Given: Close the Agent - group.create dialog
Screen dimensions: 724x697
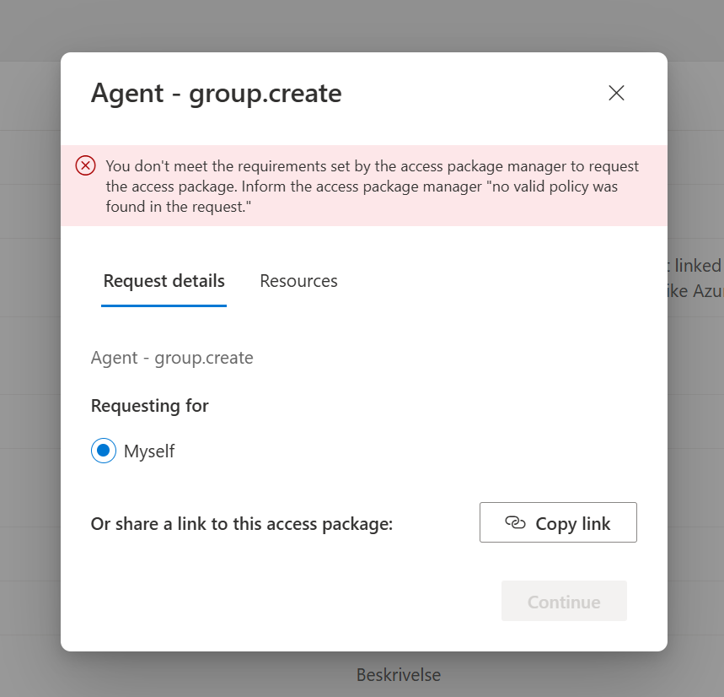Looking at the screenshot, I should click(x=616, y=93).
